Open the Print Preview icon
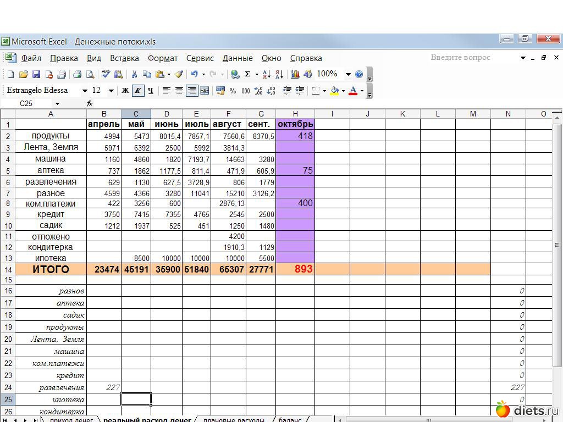The image size is (563, 422). (x=90, y=74)
